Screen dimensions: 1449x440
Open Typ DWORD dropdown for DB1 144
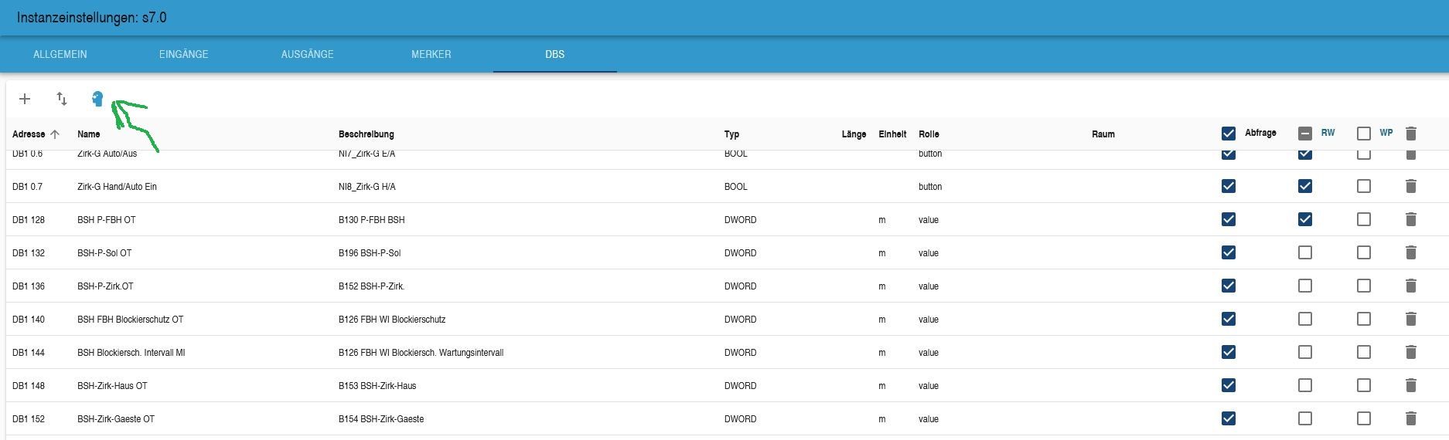(x=741, y=353)
